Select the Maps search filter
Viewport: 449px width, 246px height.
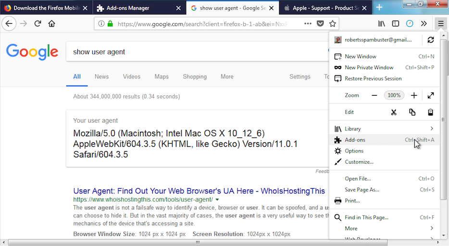click(162, 77)
